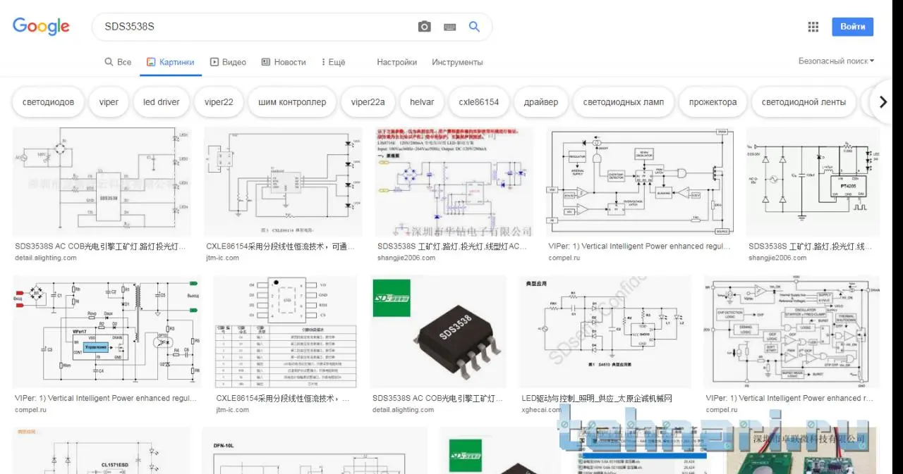Click the xghecai.com source link
Image resolution: width=903 pixels, height=474 pixels.
541,409
